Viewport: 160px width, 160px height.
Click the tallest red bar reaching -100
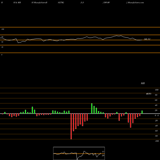click(71, 126)
